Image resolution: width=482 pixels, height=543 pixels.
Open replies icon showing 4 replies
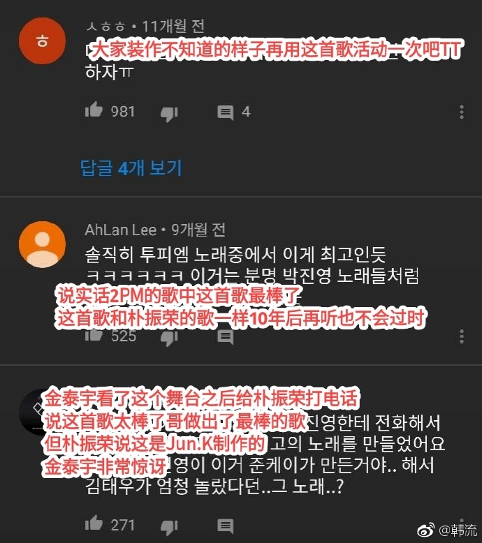point(225,112)
